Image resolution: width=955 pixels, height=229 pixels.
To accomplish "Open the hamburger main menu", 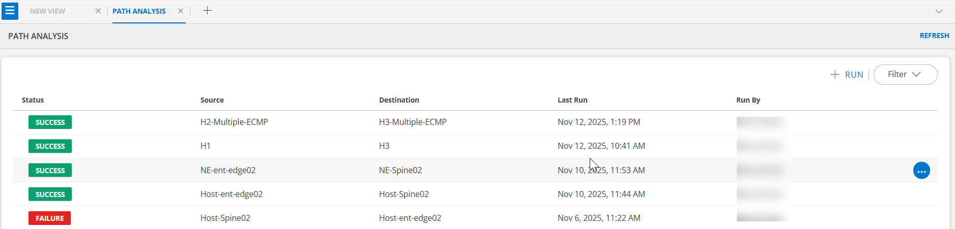I will 10,11.
